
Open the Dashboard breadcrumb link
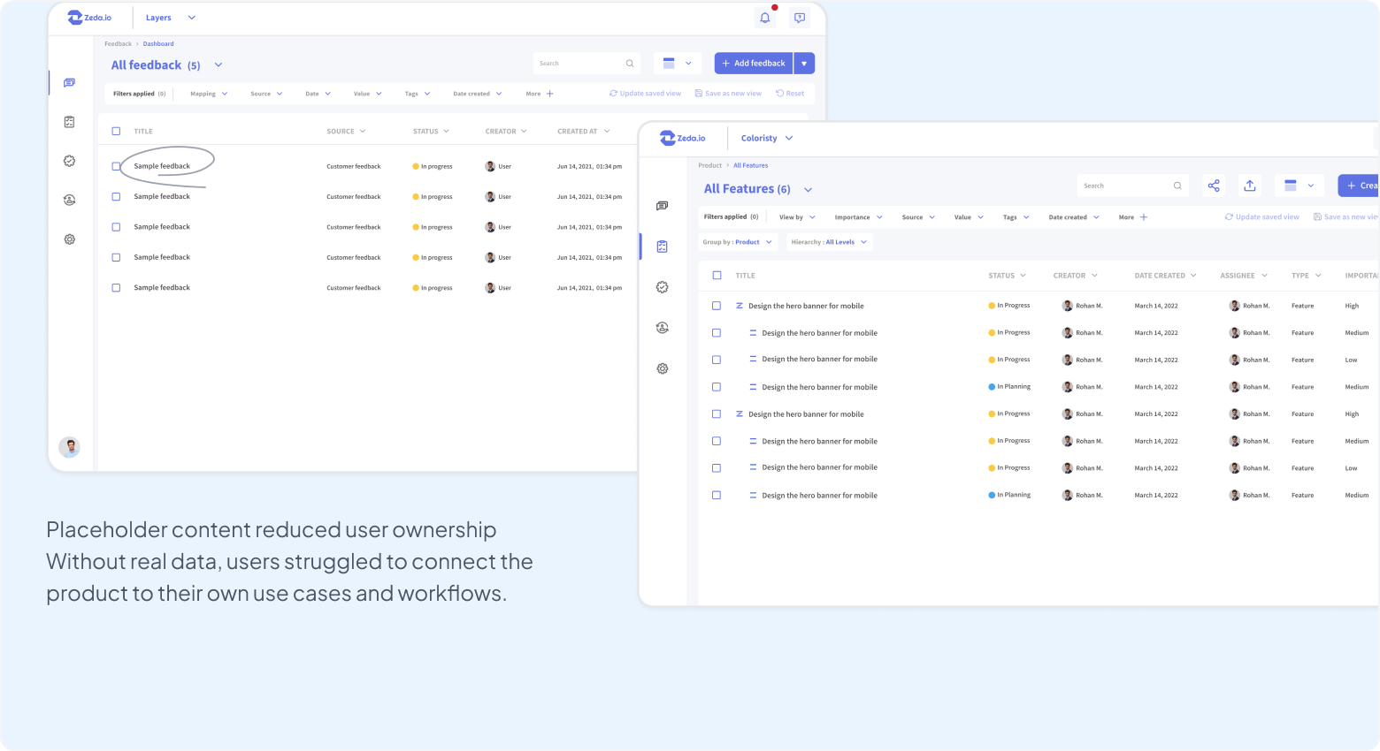[x=158, y=44]
